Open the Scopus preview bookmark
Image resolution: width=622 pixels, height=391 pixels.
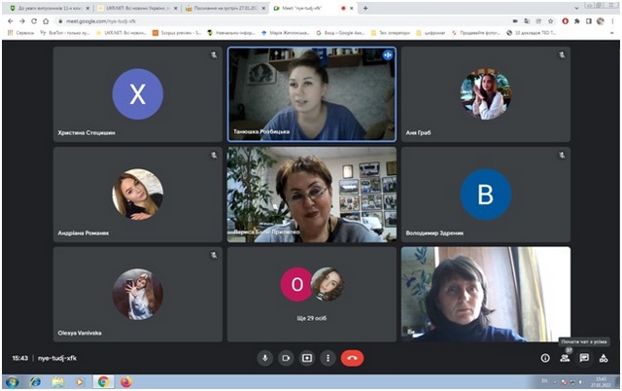177,33
